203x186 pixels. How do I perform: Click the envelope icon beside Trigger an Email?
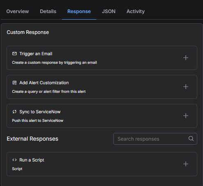(14, 54)
